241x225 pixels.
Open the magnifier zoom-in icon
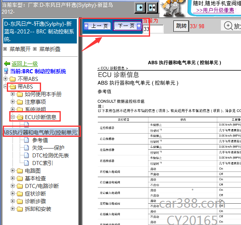click(x=228, y=25)
